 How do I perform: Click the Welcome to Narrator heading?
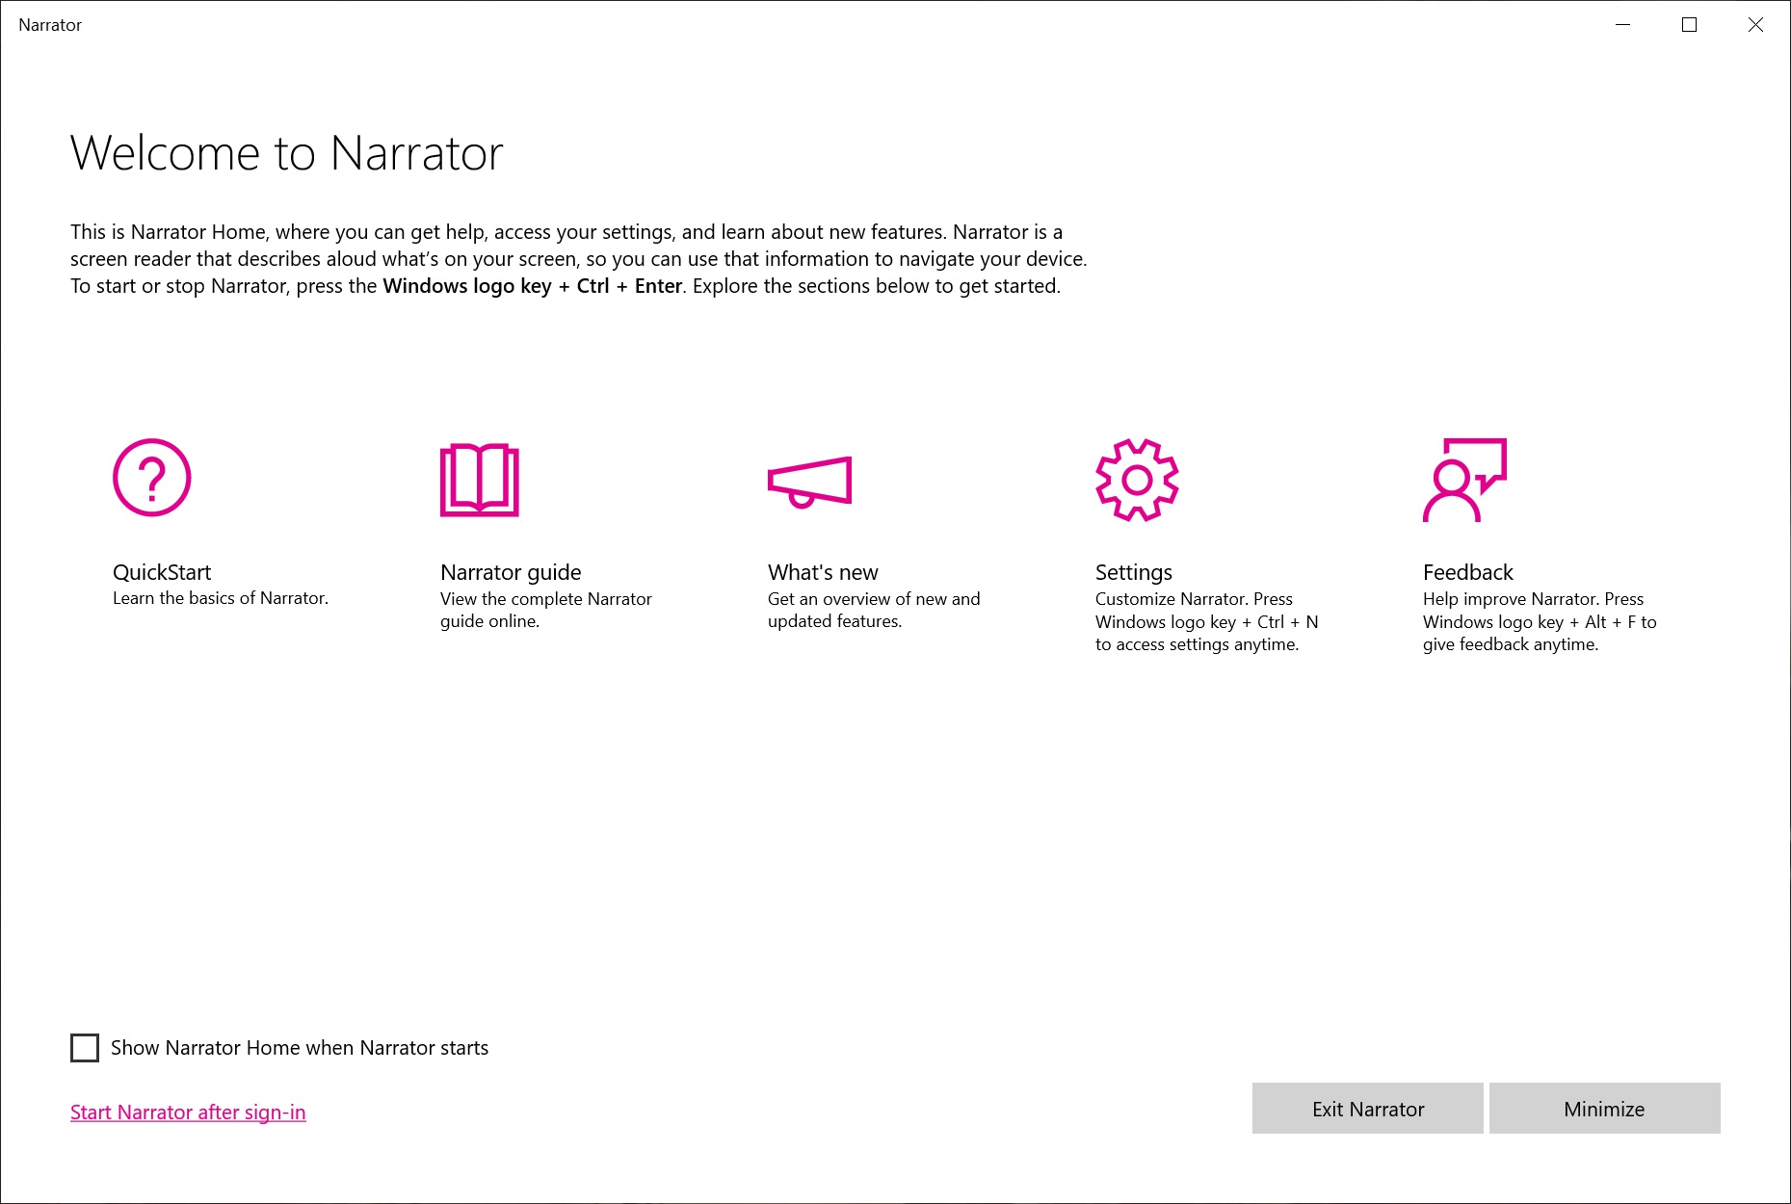coord(287,153)
